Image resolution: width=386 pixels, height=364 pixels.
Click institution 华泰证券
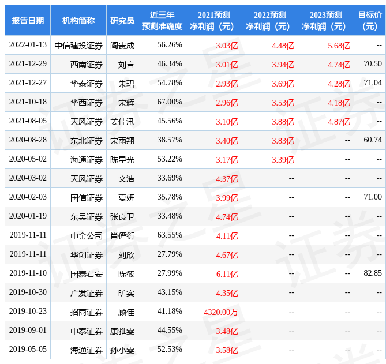point(87,84)
